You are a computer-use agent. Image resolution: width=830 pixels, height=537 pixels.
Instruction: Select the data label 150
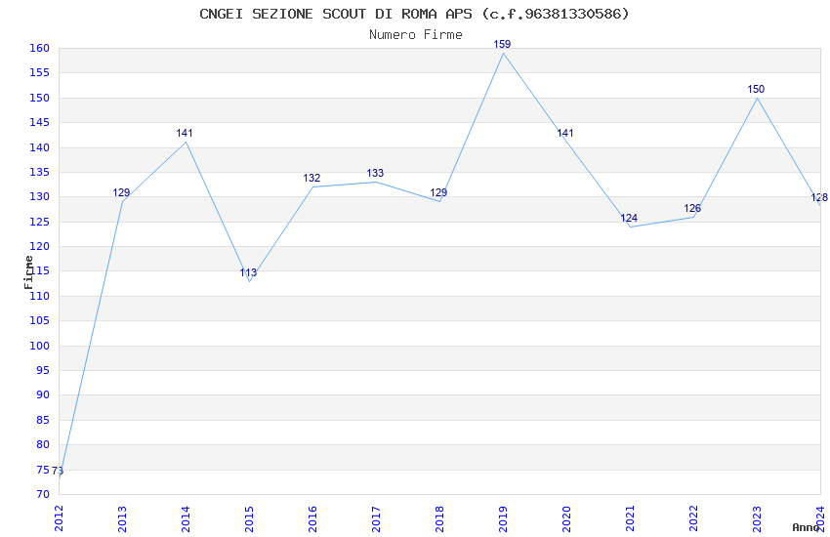(x=756, y=90)
